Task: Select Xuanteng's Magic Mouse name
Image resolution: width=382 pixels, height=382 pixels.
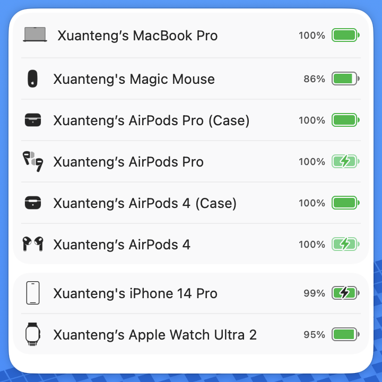Action: (134, 79)
